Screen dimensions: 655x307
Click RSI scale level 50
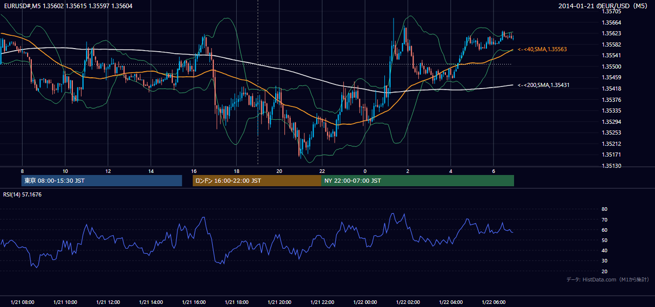[605, 240]
